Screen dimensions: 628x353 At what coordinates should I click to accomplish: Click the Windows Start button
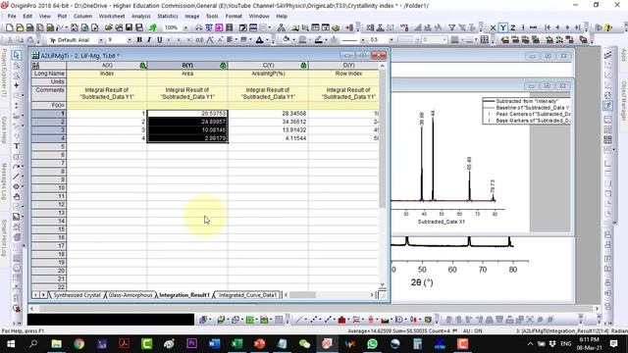(x=11, y=344)
